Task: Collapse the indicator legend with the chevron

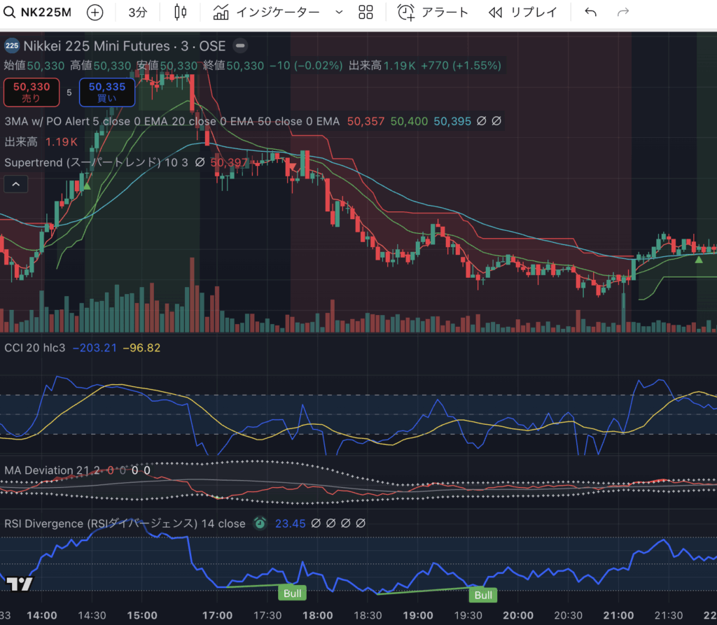Action: pyautogui.click(x=16, y=184)
